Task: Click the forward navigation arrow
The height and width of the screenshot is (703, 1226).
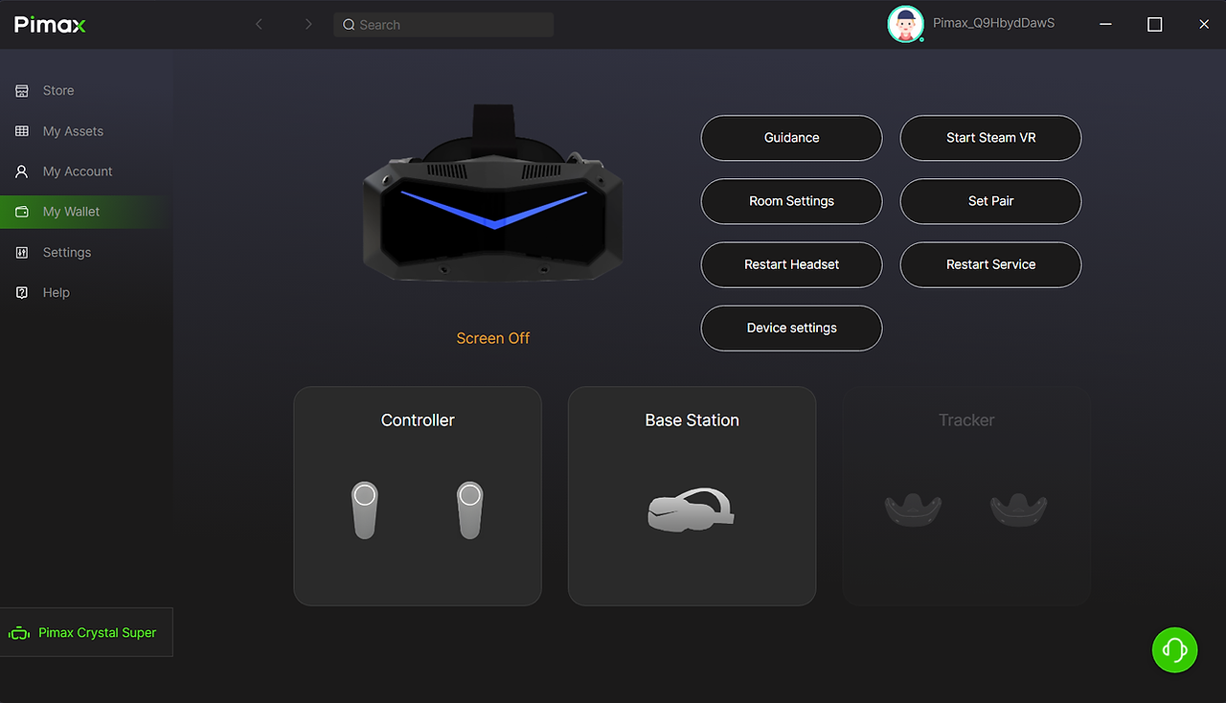Action: pyautogui.click(x=308, y=25)
